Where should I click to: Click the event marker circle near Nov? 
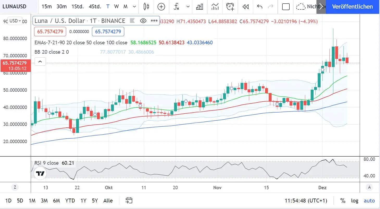pyautogui.click(x=232, y=88)
